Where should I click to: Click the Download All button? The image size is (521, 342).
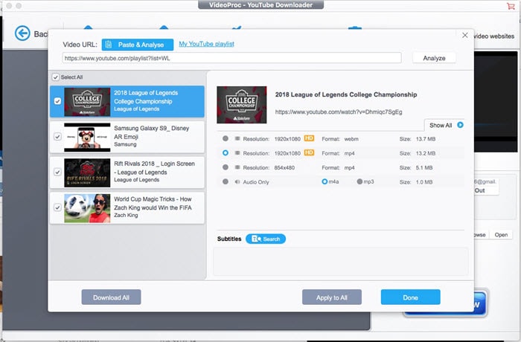(111, 297)
